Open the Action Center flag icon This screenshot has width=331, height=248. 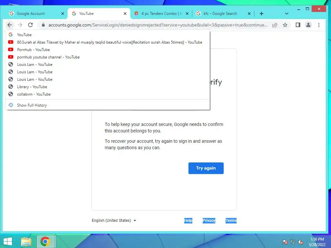tap(285, 242)
